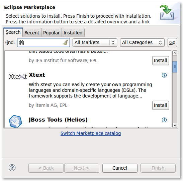Install Xtext by itemis AG
The width and height of the screenshot is (183, 181).
[x=161, y=105]
